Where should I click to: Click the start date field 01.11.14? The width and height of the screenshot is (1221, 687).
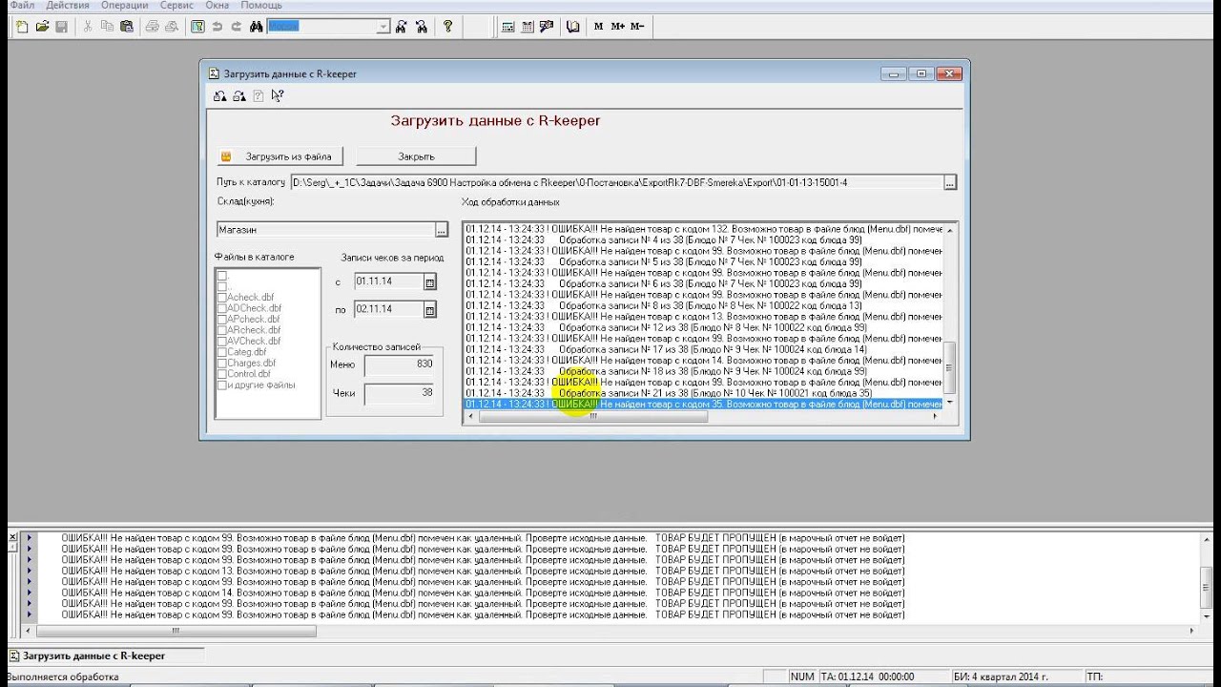[x=387, y=282]
